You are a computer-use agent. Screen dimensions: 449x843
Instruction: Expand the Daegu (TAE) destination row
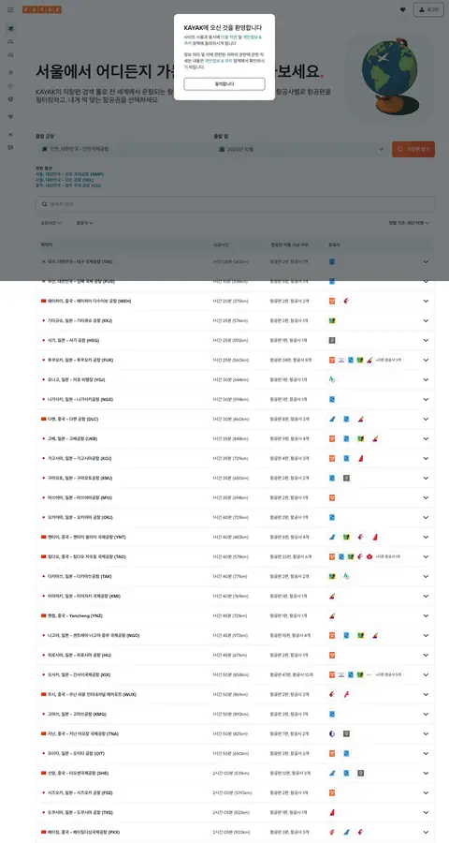click(235, 262)
